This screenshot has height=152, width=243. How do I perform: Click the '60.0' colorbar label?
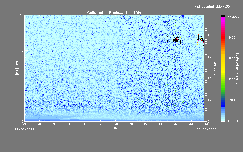point(232,100)
